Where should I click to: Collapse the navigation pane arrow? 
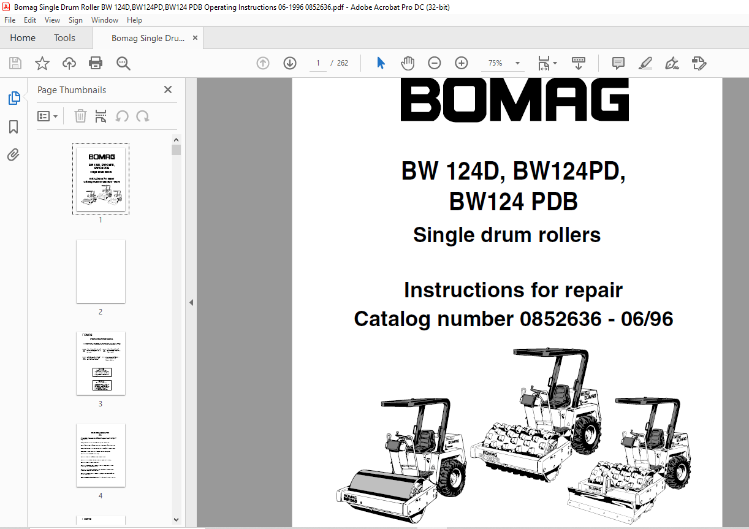[191, 302]
